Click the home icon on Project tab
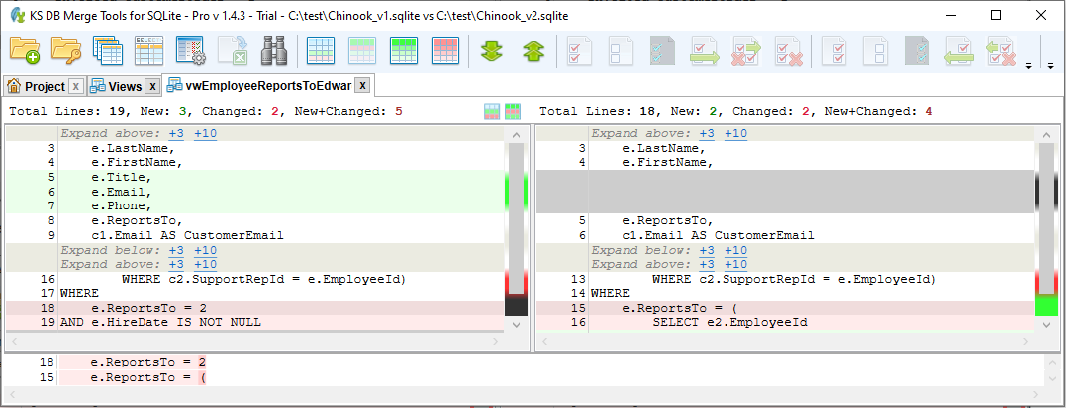Screen dimensions: 1066x408 (x=14, y=86)
